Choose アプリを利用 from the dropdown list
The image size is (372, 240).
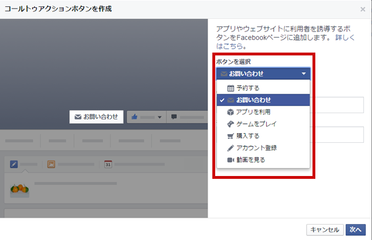coord(263,112)
